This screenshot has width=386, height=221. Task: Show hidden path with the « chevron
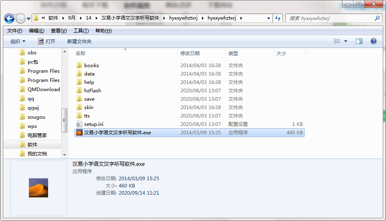pos(43,18)
